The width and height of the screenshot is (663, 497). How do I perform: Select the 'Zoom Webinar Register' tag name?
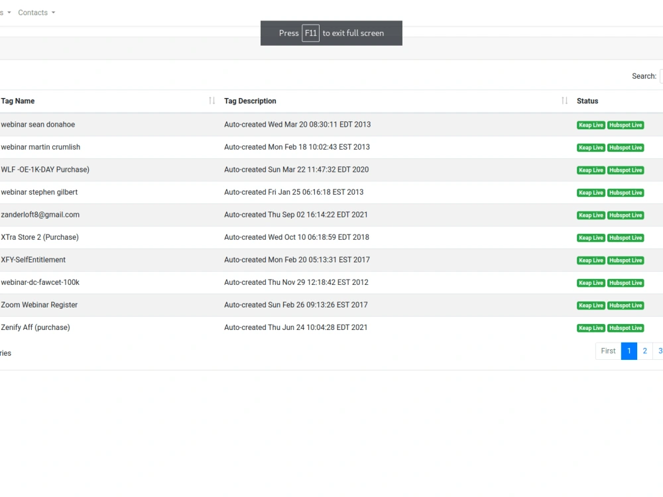point(39,305)
